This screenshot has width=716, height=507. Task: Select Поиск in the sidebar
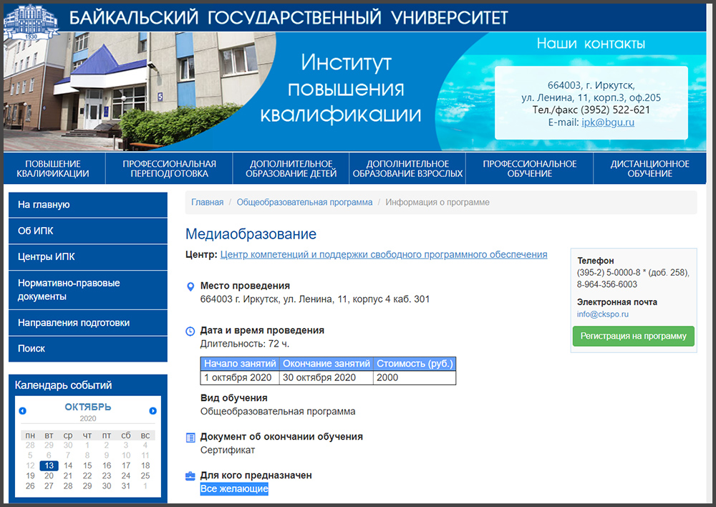[x=88, y=349]
